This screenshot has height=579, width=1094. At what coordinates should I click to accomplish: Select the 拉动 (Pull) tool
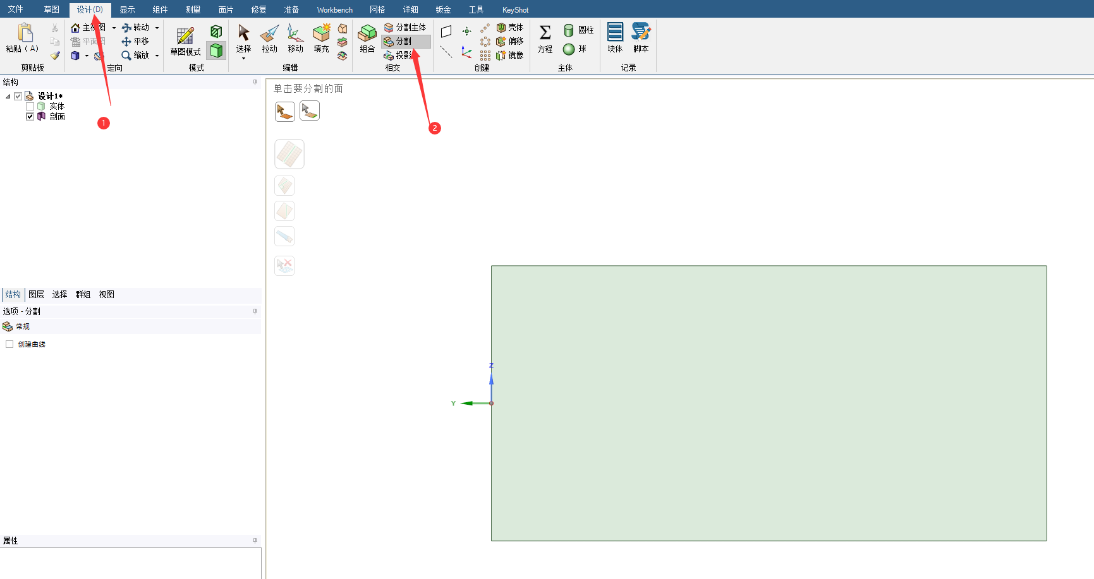tap(269, 38)
